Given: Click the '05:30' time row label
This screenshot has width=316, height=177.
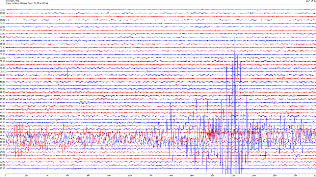Looking at the screenshot, I should point(2,48).
